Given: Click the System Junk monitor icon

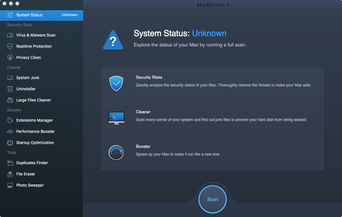Looking at the screenshot, I should pos(10,78).
